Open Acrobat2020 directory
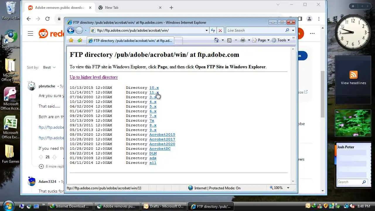The height and width of the screenshot is (211, 375). point(162,144)
